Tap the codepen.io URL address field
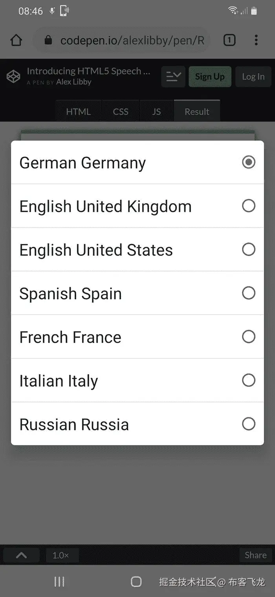This screenshot has height=597, width=275. [x=132, y=40]
